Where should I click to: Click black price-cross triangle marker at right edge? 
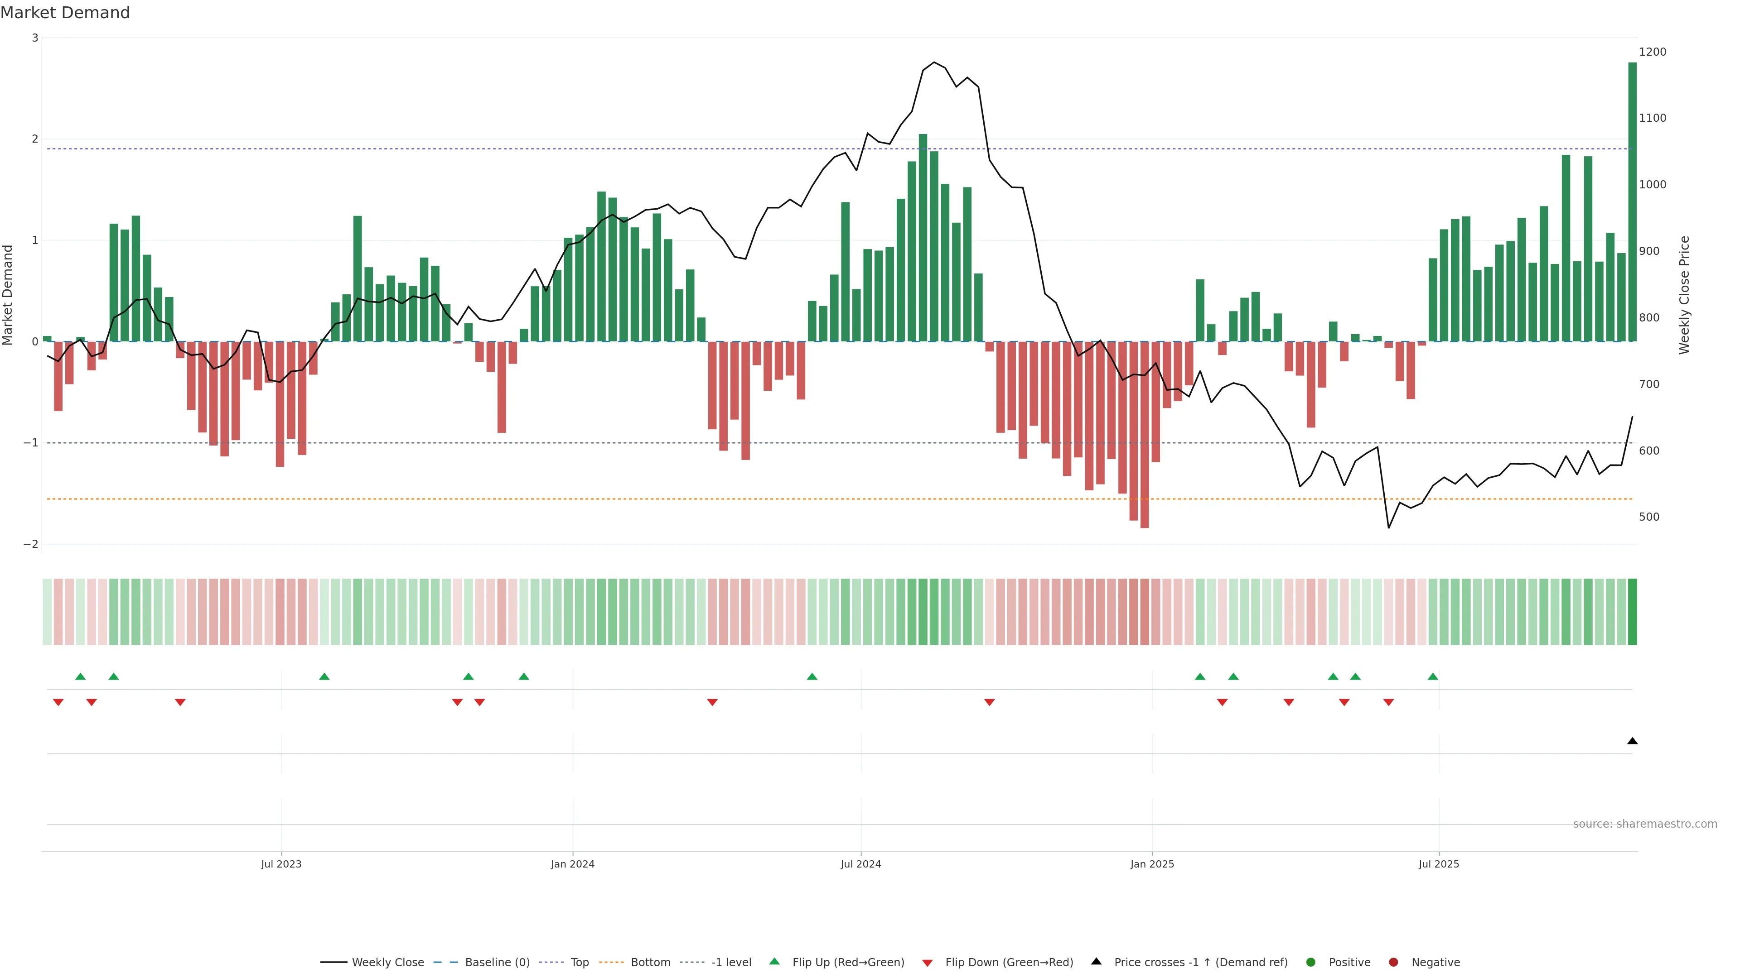(x=1632, y=741)
